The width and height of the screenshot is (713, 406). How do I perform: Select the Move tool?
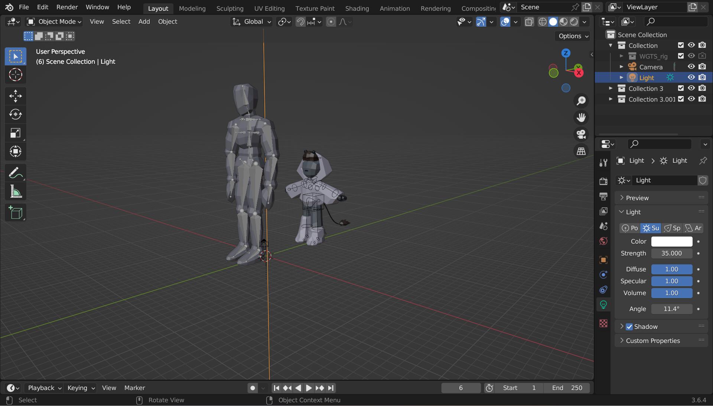click(15, 96)
